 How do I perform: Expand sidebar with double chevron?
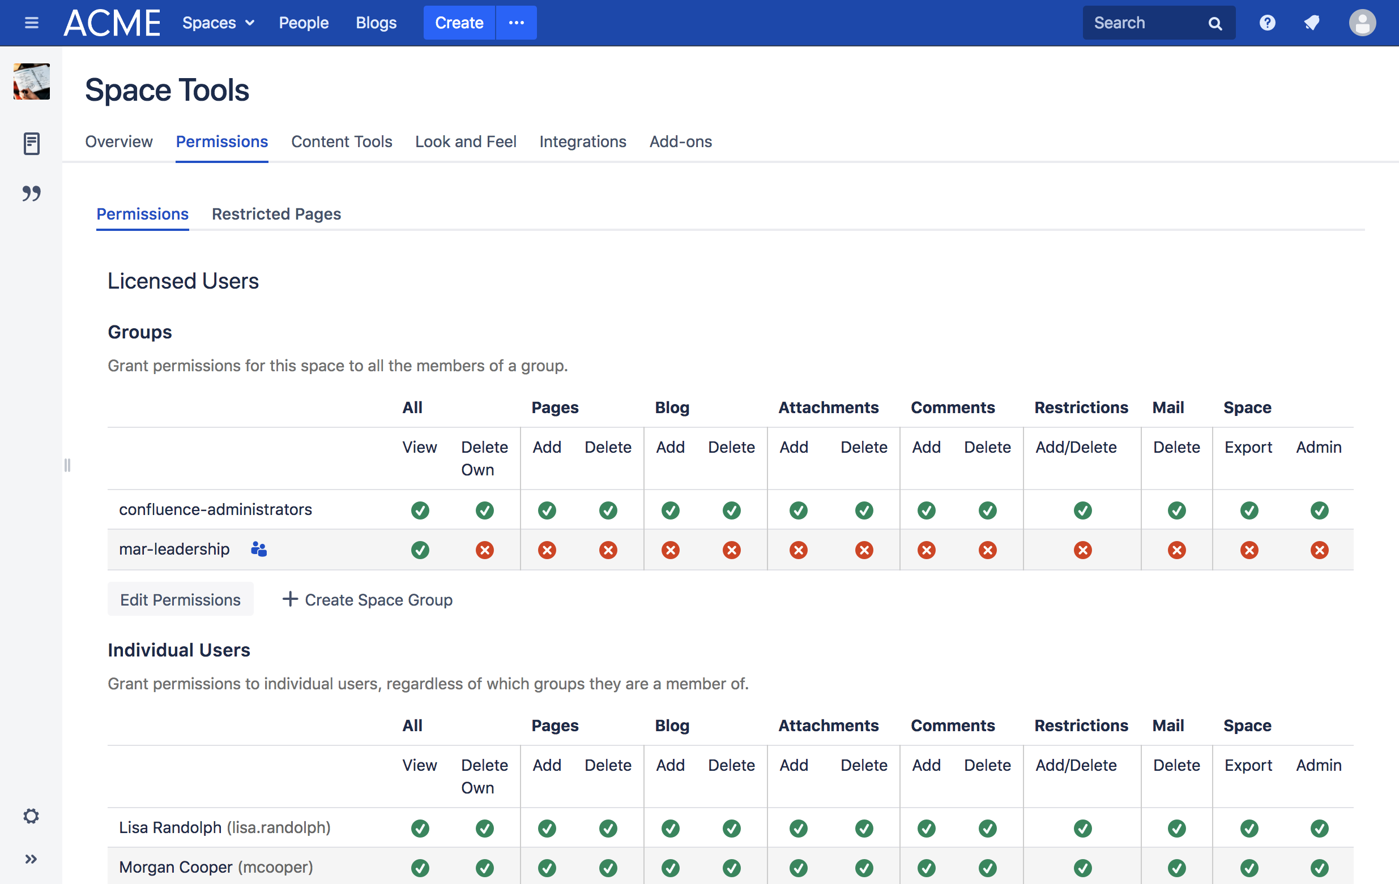pos(31,859)
